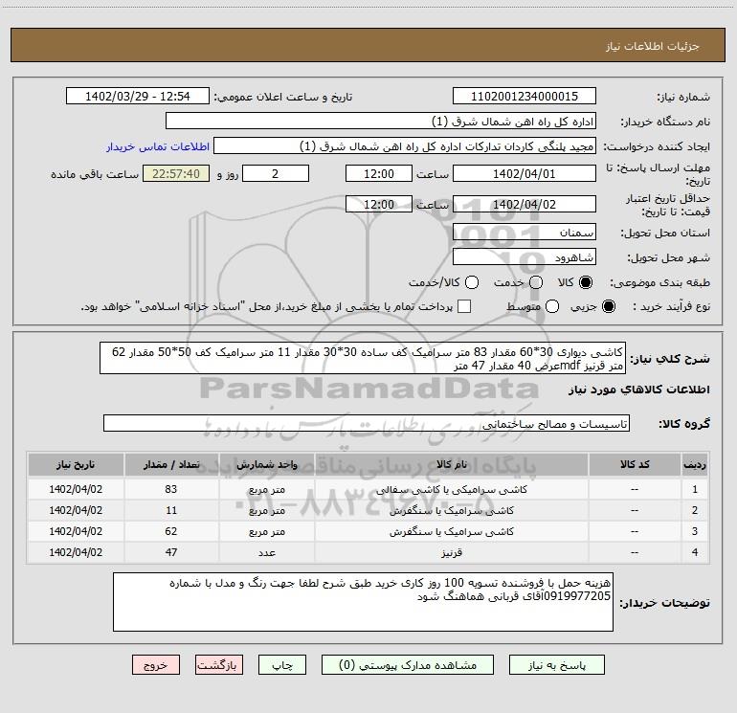Click the استان محل تحویل field showing سمنان

coord(524,232)
